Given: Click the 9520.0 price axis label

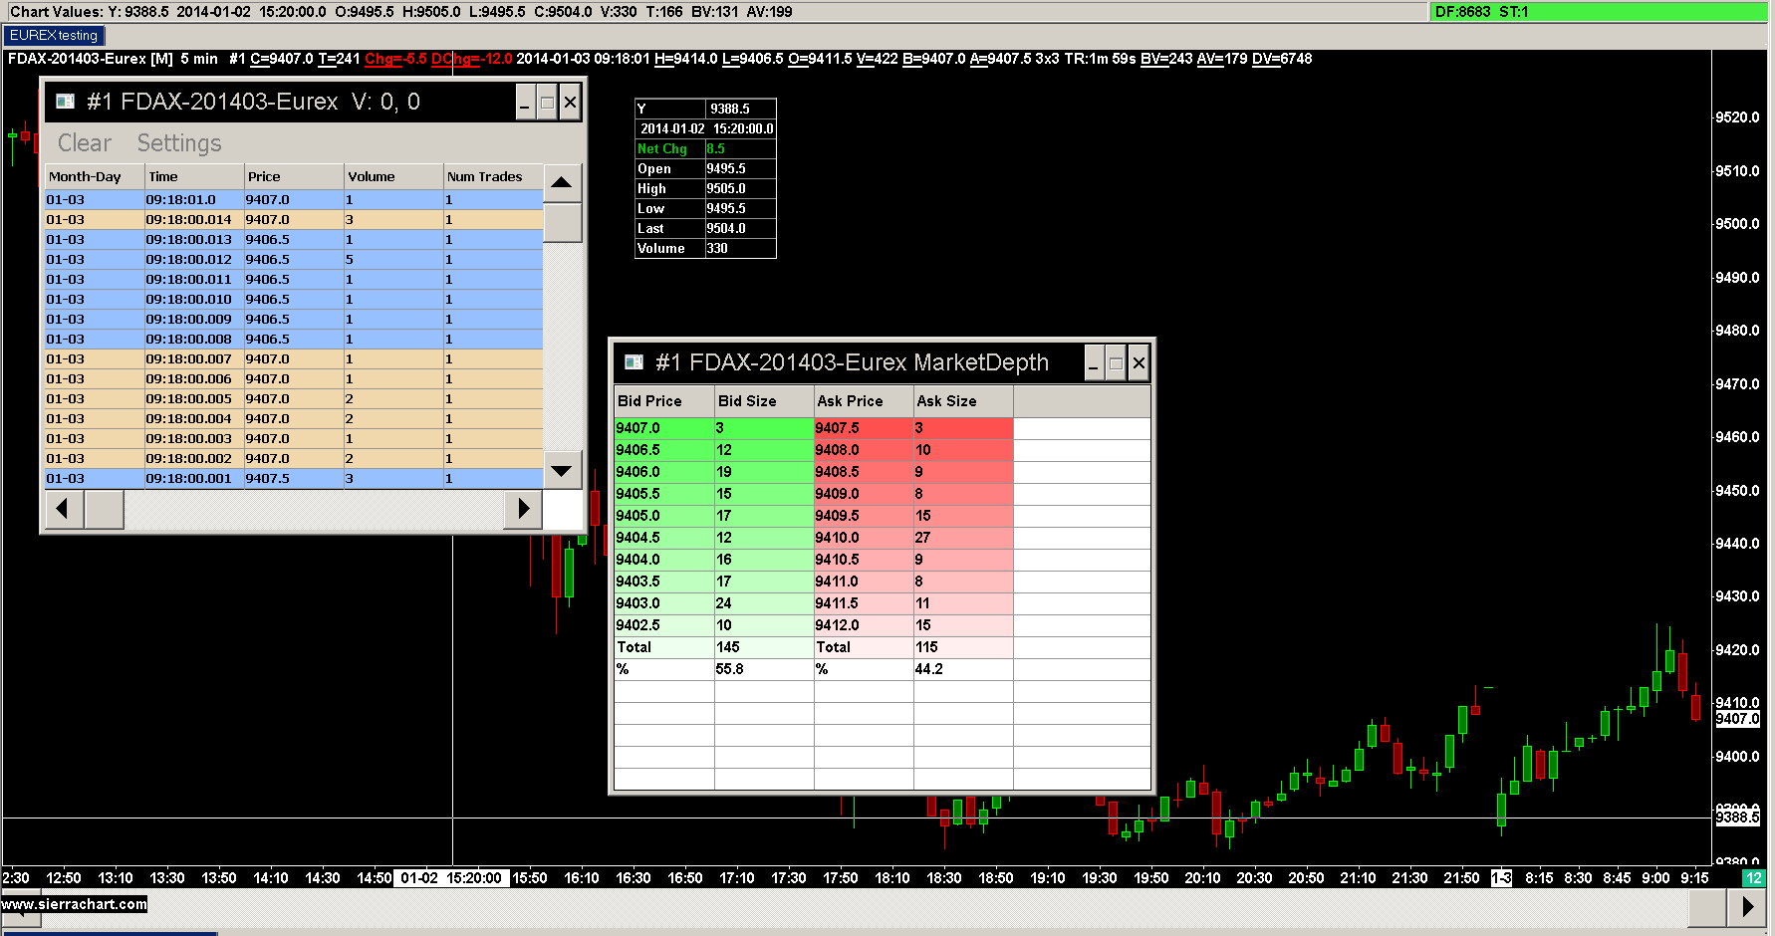Looking at the screenshot, I should click(1737, 117).
